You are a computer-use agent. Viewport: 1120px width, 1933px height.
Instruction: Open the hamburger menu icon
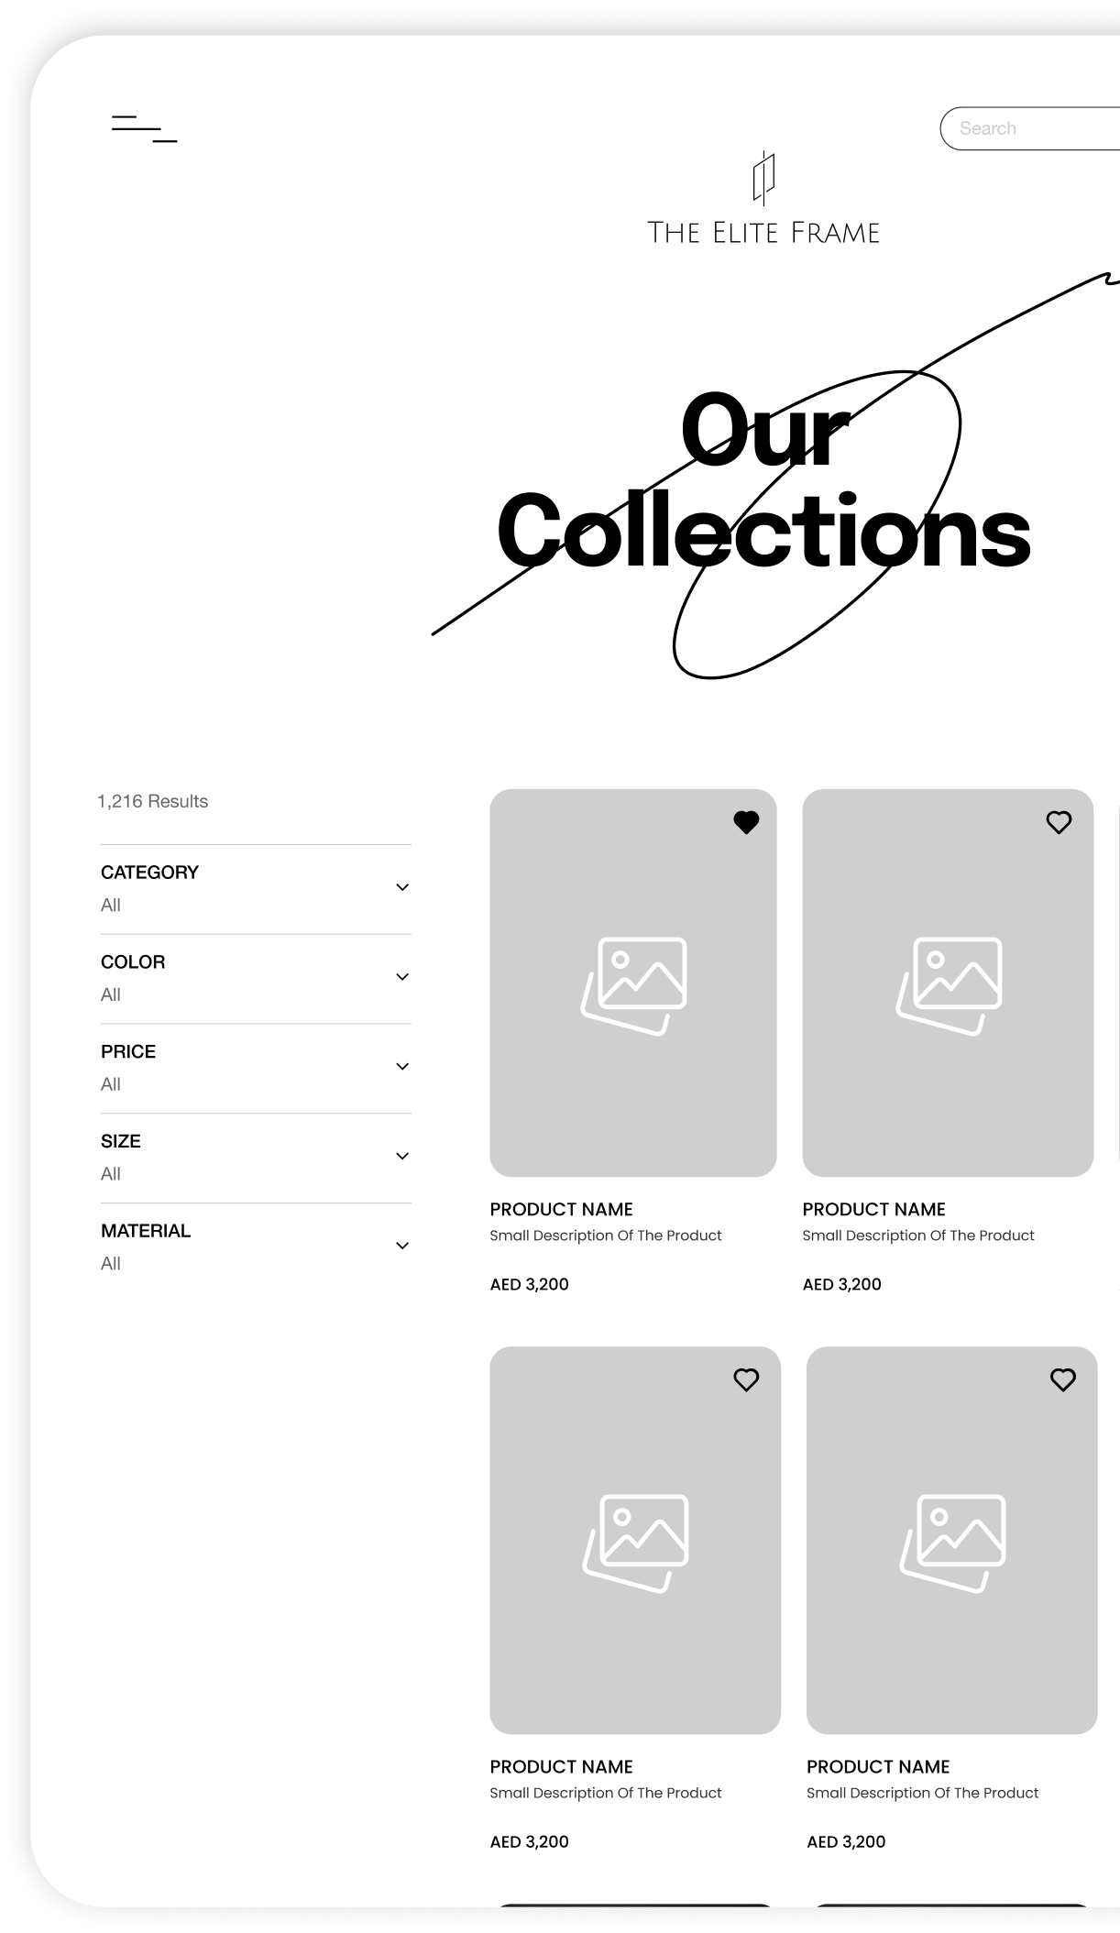point(144,128)
